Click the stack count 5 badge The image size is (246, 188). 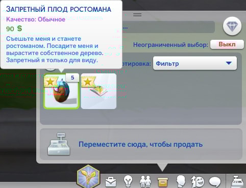72,78
